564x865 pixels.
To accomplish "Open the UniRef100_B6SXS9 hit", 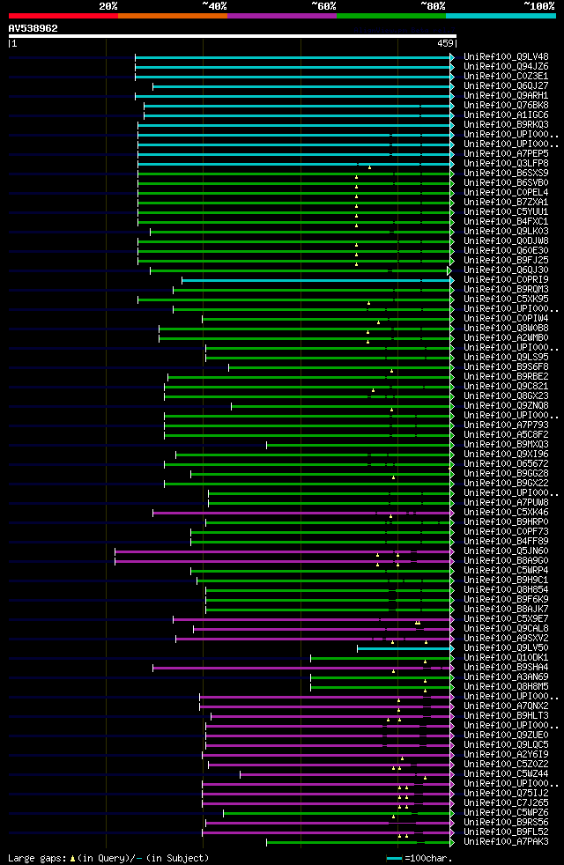I will coord(506,174).
